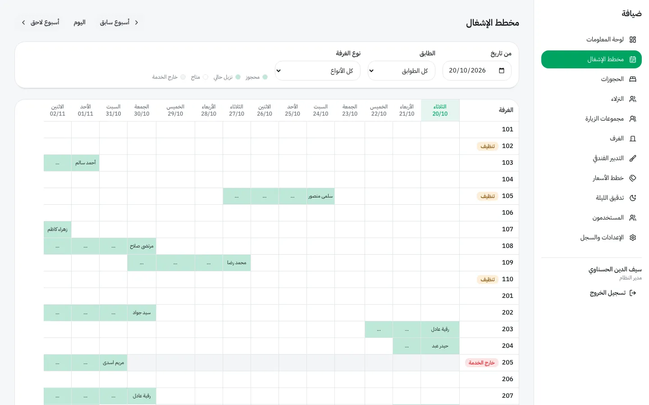Open the سلمى منصور booking in room 105

(x=321, y=196)
